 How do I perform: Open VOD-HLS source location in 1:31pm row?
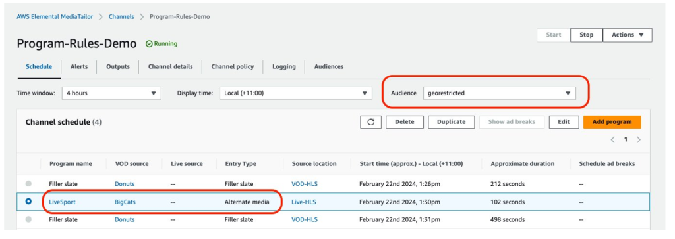click(x=305, y=219)
